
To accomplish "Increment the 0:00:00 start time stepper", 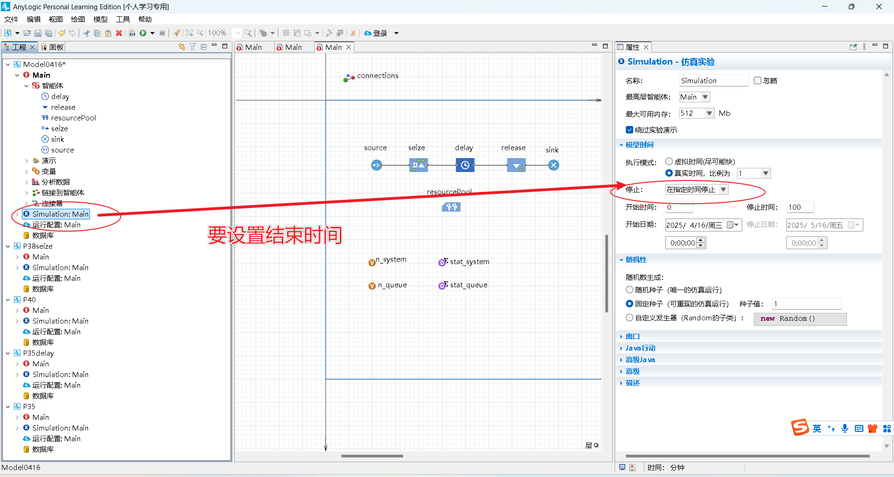I will [700, 240].
